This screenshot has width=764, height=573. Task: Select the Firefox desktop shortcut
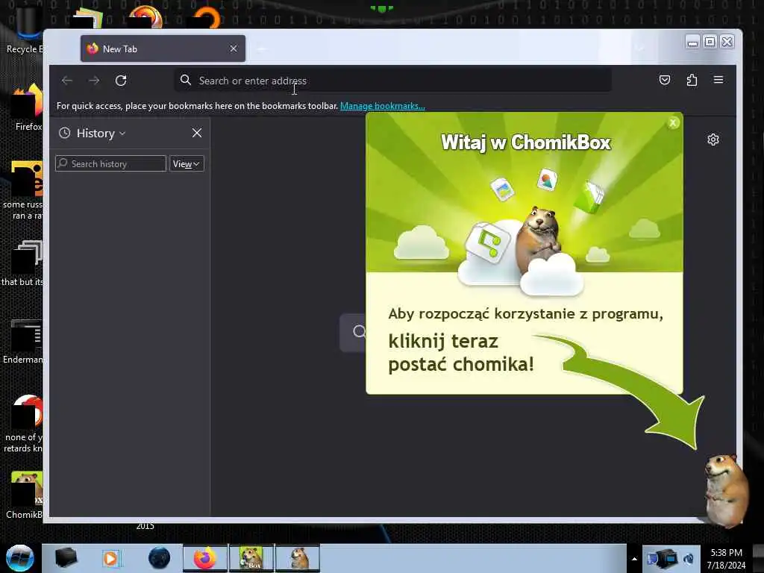(x=28, y=107)
